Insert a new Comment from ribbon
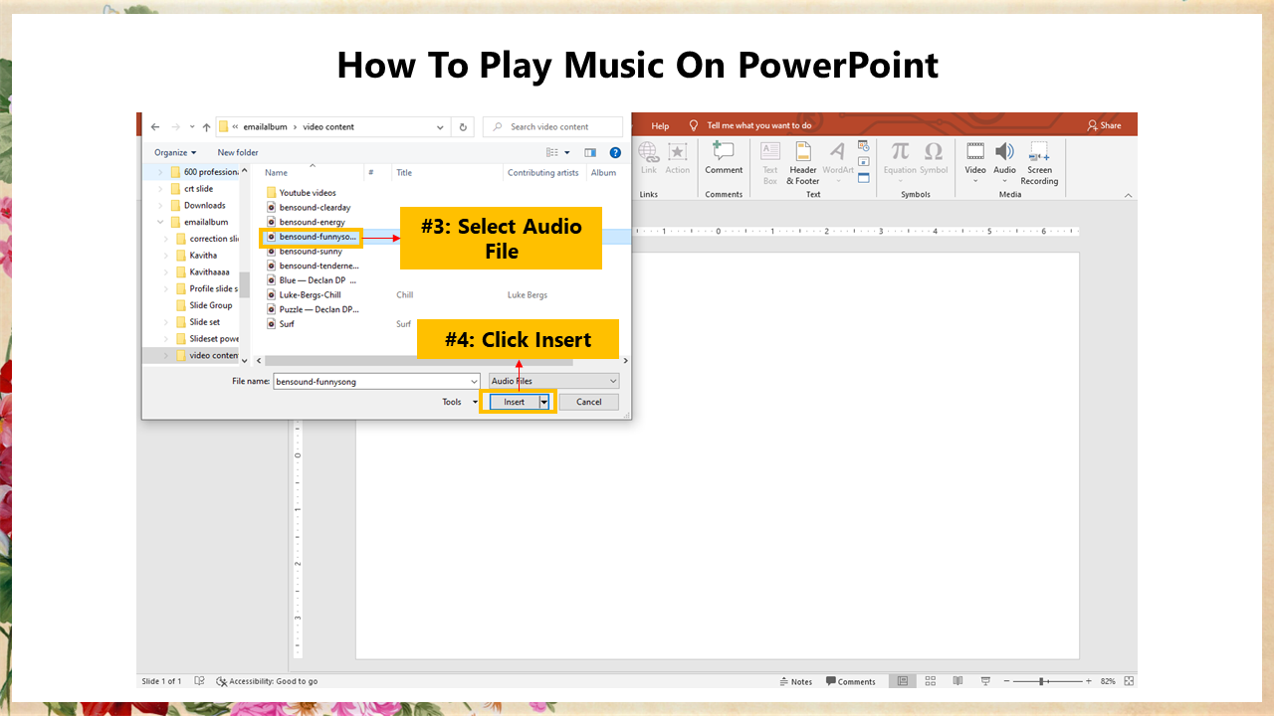 pyautogui.click(x=724, y=157)
